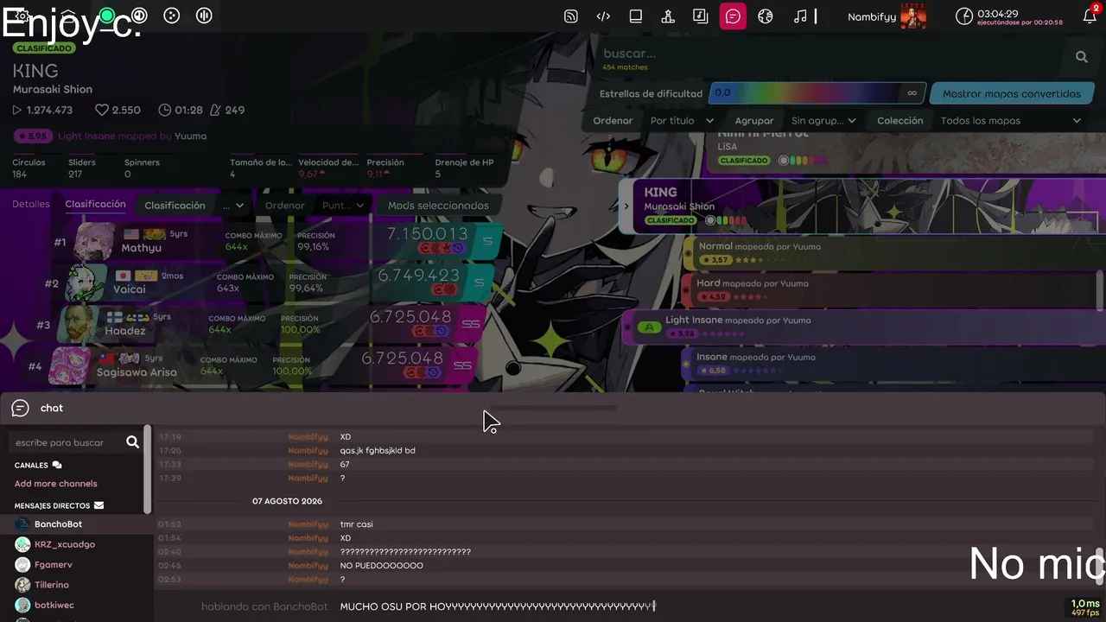Open the leaderboard Ordenar Punt... dropdown

[x=344, y=206]
